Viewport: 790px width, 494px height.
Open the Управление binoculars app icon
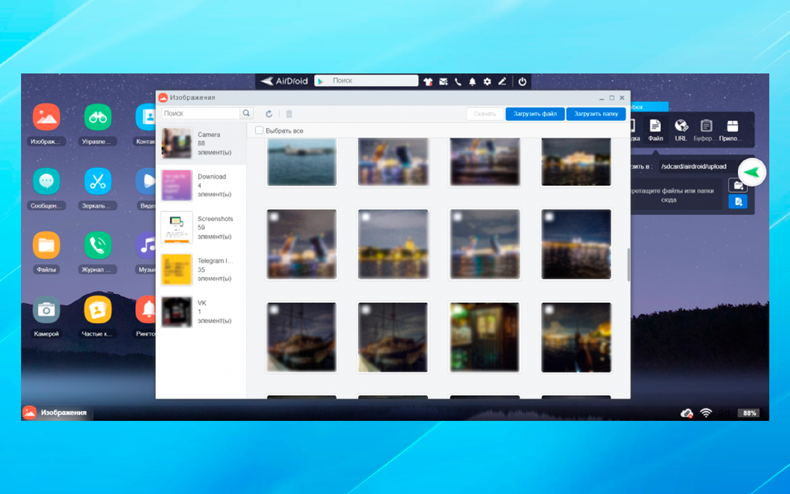98,117
